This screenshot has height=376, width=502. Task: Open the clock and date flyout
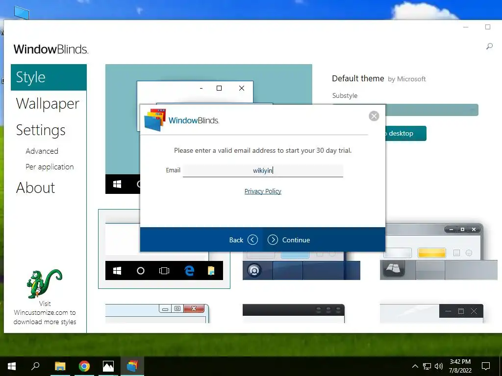(x=460, y=366)
